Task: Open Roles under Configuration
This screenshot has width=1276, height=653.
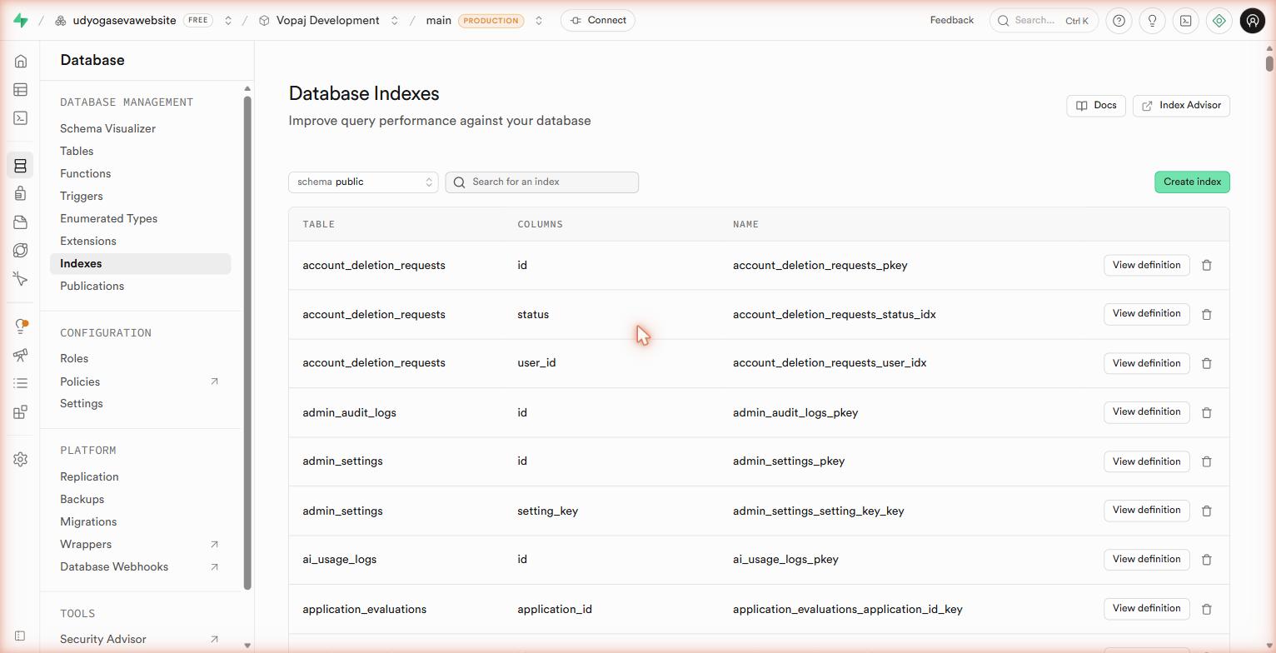Action: pos(74,358)
